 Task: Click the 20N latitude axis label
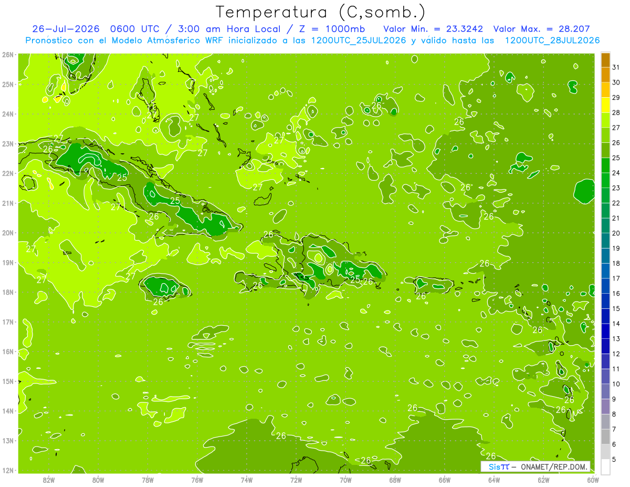tap(8, 233)
